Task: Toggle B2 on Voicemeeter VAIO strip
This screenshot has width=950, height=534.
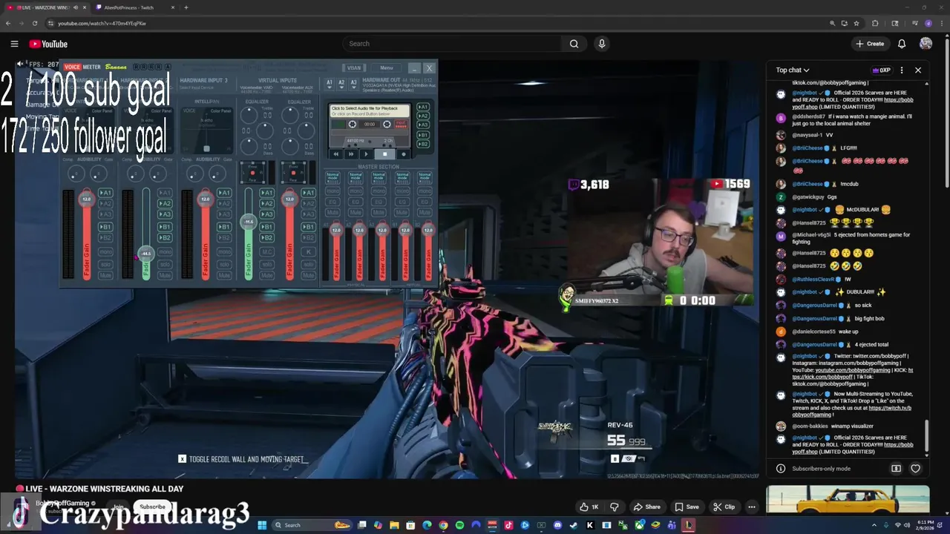Action: (266, 237)
